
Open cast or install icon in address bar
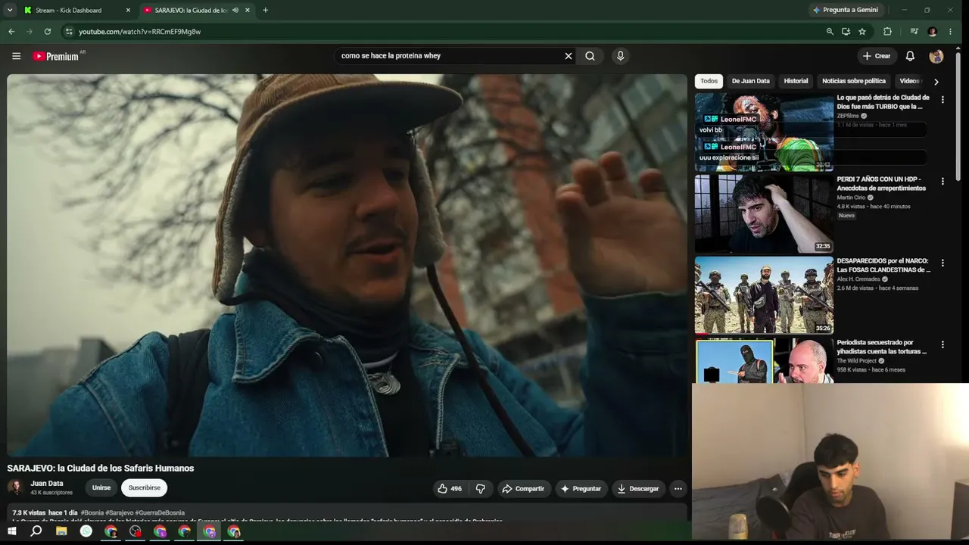click(846, 32)
